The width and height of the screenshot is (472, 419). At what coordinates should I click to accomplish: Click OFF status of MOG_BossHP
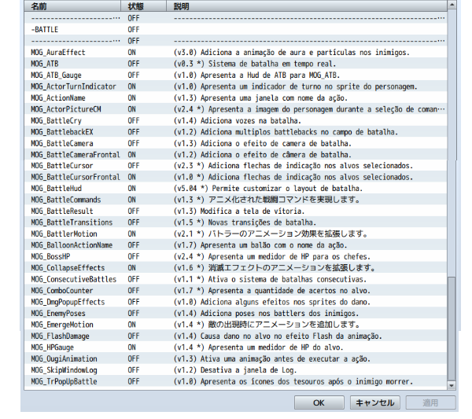coord(134,256)
